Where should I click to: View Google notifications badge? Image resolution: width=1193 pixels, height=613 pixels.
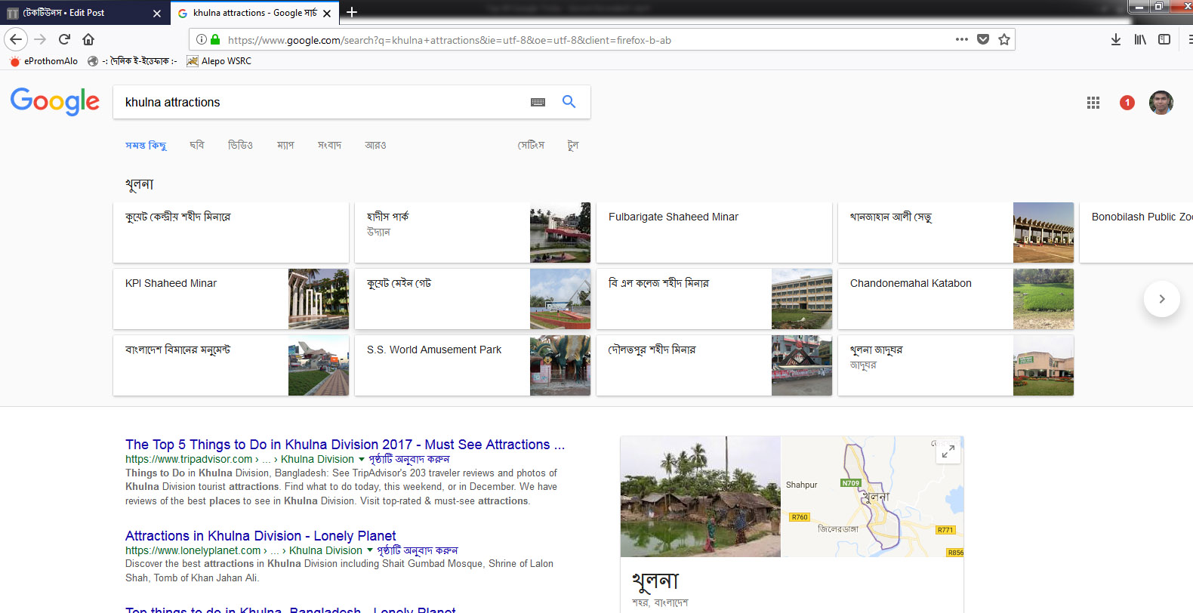(x=1127, y=103)
